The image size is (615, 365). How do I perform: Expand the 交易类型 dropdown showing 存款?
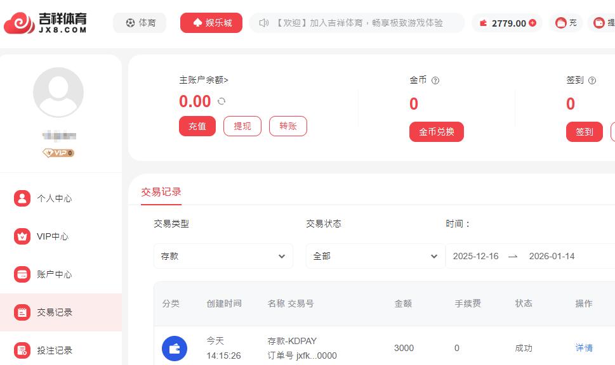pos(223,256)
